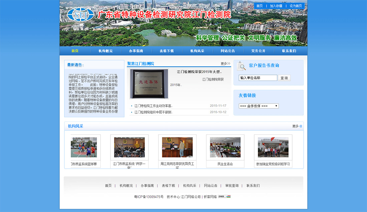Open 机构概况 in the navigation bar

pyautogui.click(x=105, y=51)
